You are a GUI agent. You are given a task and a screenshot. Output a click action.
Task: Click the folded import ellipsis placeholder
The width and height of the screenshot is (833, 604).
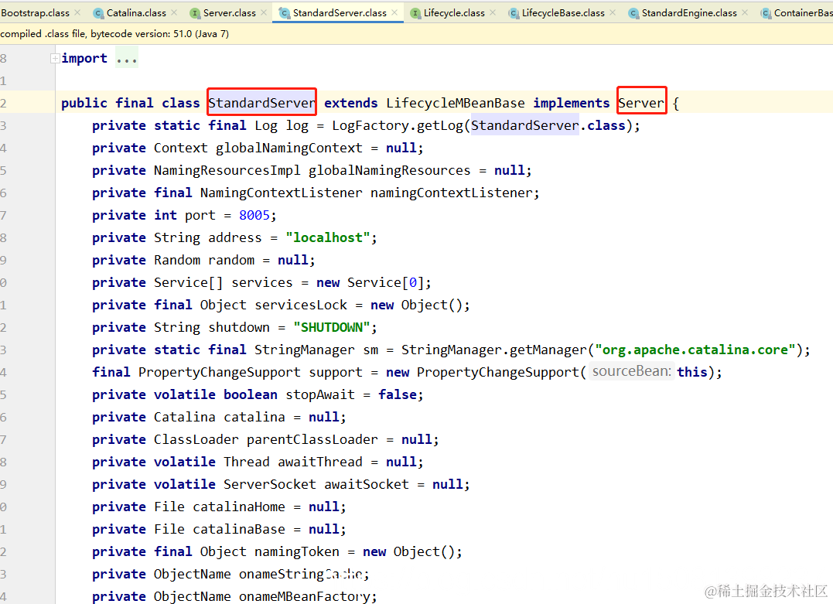127,59
